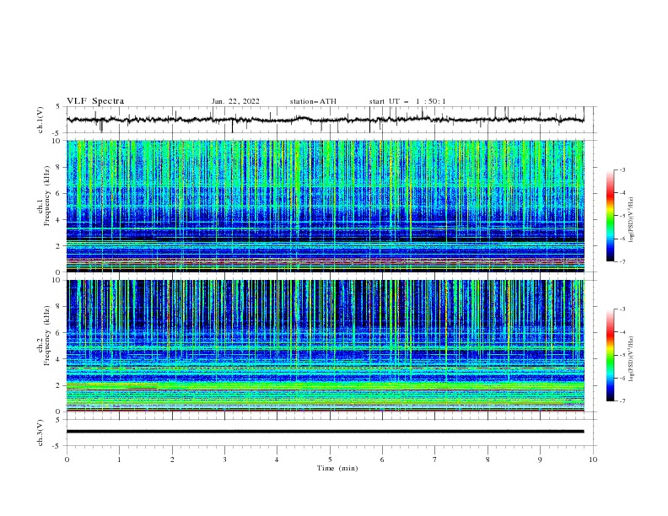Click the flat black ch.3 voltage trace

click(x=325, y=432)
